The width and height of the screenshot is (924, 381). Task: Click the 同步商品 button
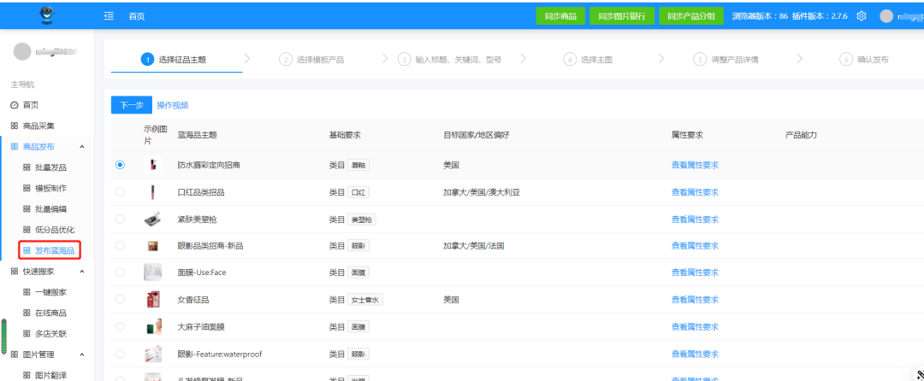(x=560, y=16)
